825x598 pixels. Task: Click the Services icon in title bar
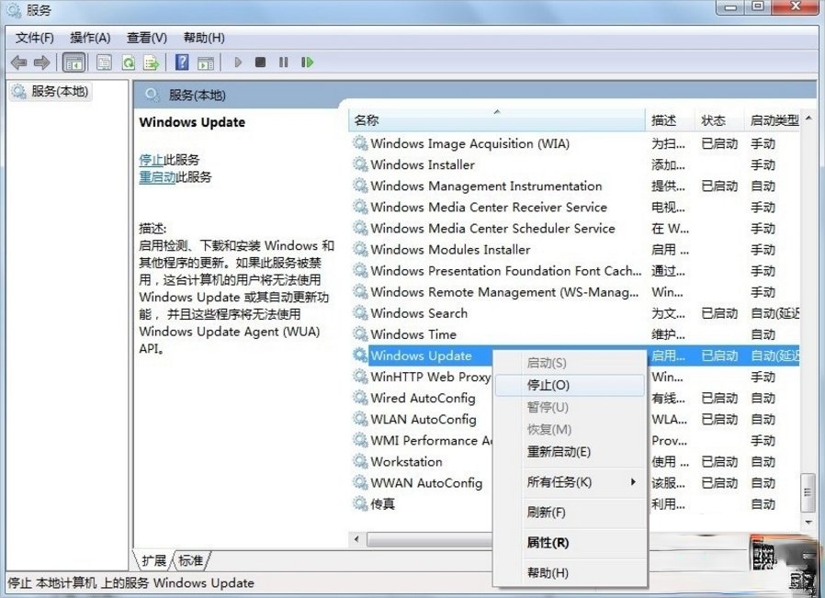(x=13, y=9)
